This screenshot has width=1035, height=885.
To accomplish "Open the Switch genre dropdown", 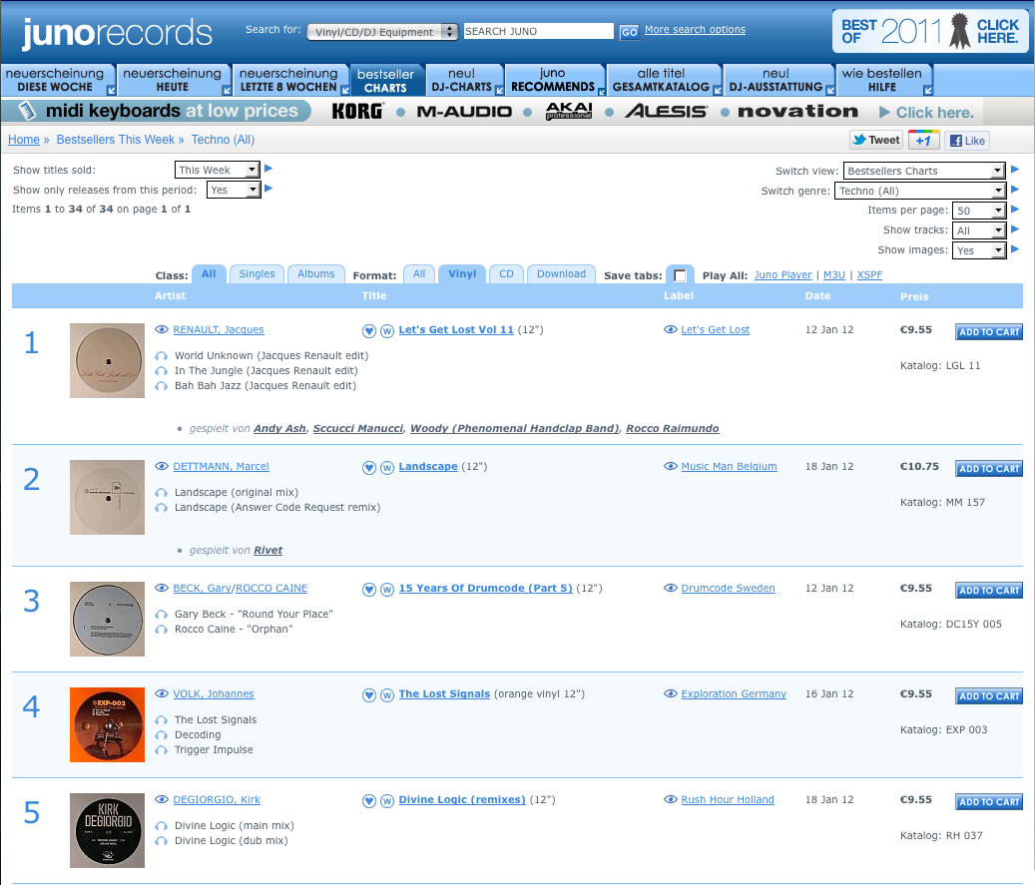I will click(923, 191).
